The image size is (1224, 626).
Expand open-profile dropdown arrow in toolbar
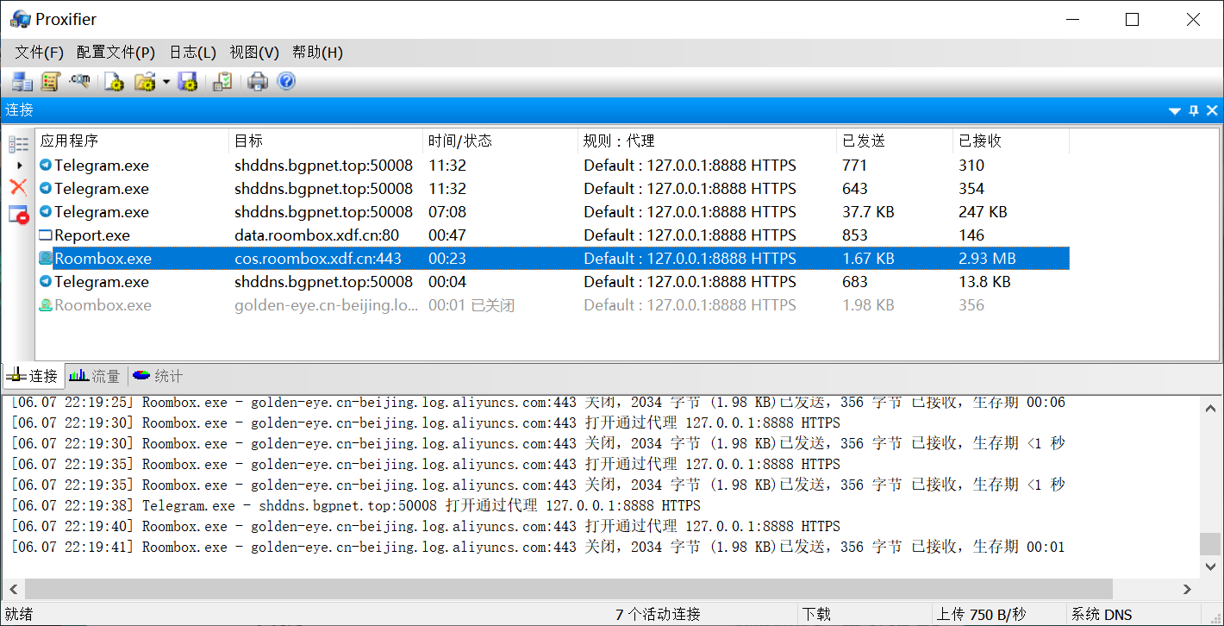[x=165, y=83]
